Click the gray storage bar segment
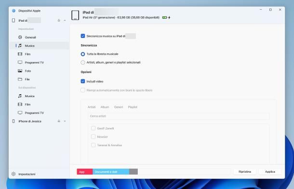Image resolution: width=294 pixels, height=189 pixels. point(134,172)
